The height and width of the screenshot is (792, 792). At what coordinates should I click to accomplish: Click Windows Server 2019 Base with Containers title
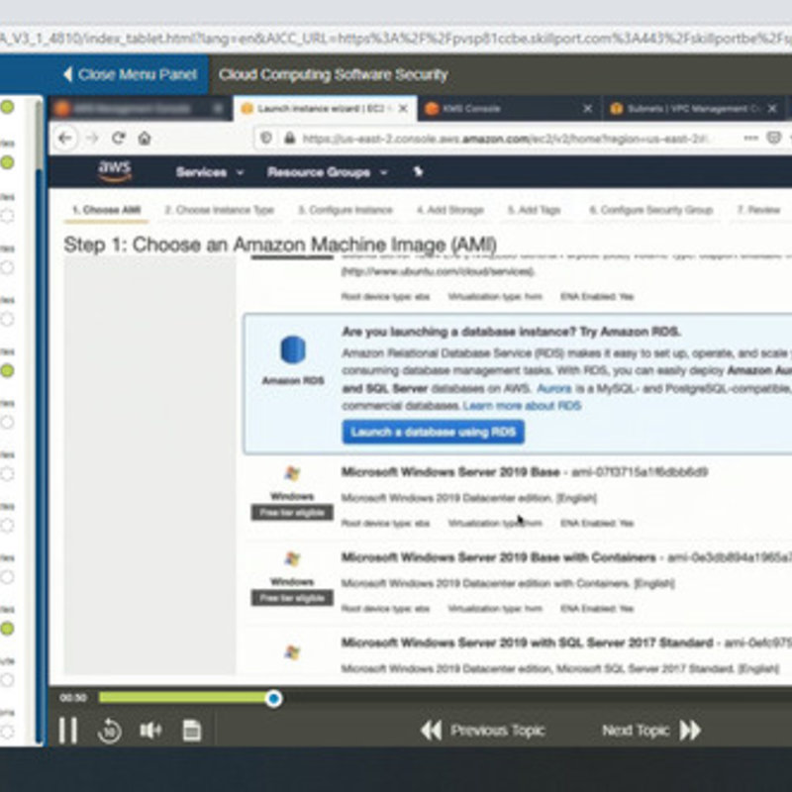(499, 557)
